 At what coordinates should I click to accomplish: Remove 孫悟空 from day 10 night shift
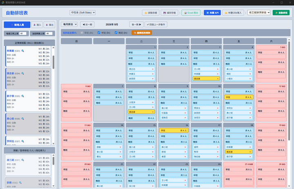218,118
